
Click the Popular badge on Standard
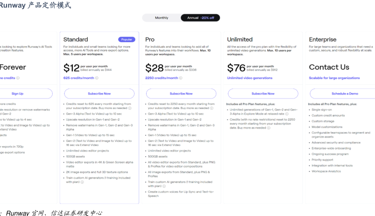click(x=127, y=39)
